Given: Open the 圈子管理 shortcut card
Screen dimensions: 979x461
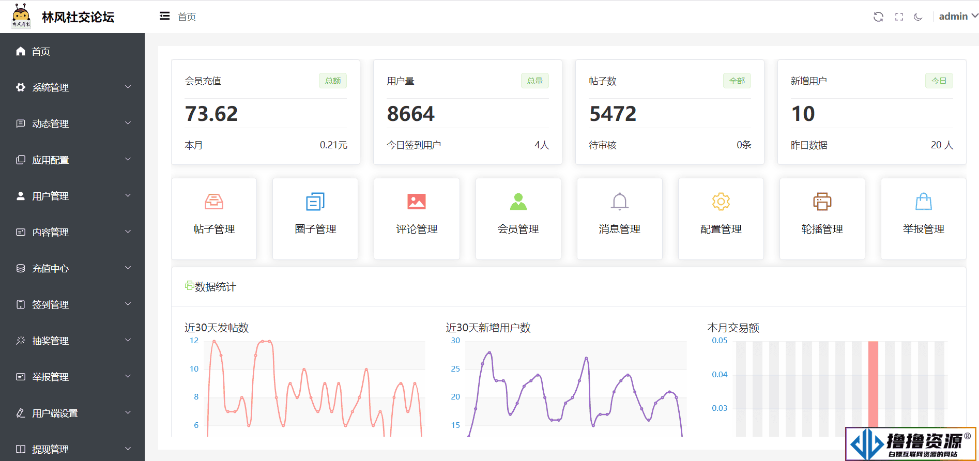Looking at the screenshot, I should tap(315, 219).
